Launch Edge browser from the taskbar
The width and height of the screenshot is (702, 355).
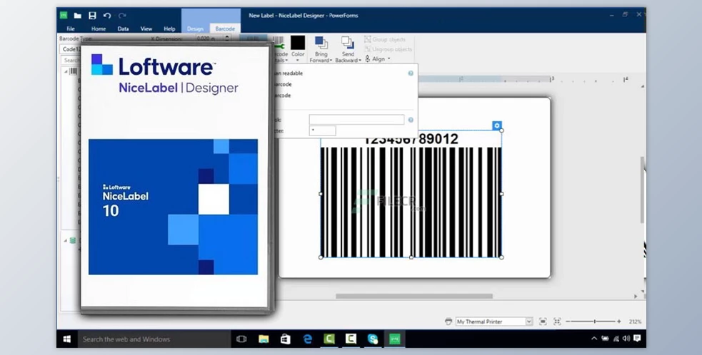pyautogui.click(x=307, y=339)
